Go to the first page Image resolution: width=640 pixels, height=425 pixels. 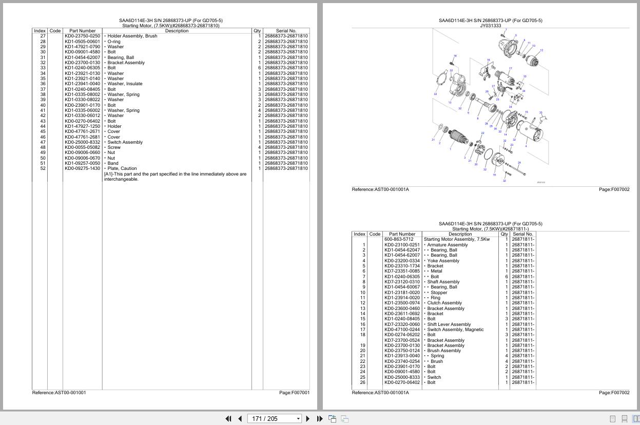point(228,419)
